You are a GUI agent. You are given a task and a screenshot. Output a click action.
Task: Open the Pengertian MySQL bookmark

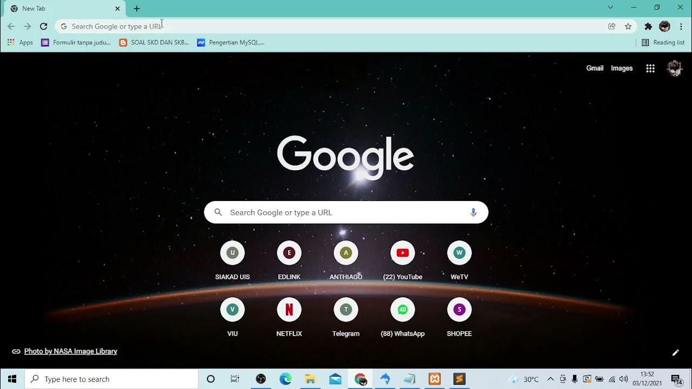[x=231, y=42]
